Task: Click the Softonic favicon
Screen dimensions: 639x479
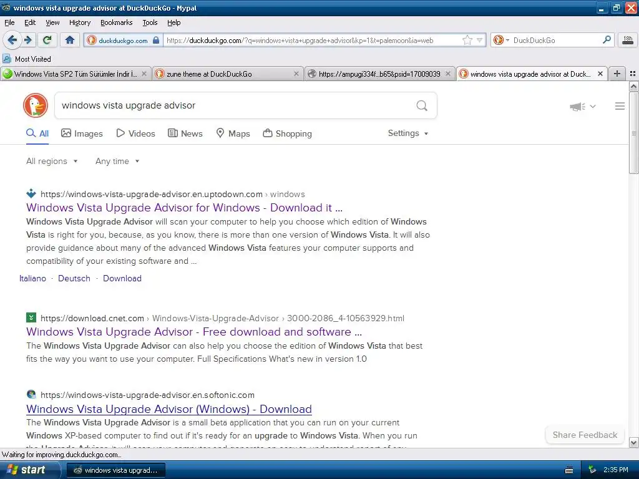Action: (x=31, y=394)
